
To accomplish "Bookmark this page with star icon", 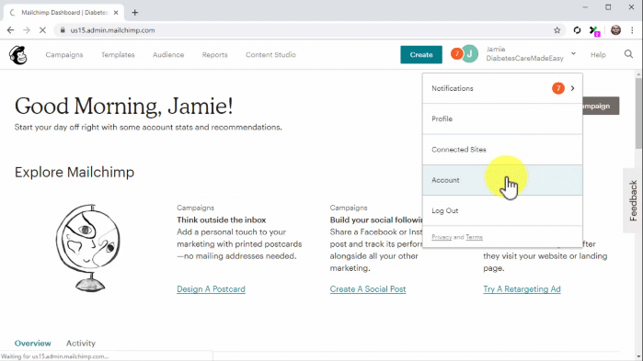I will [557, 30].
